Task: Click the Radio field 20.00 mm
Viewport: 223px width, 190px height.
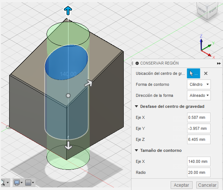Action: click(x=199, y=172)
